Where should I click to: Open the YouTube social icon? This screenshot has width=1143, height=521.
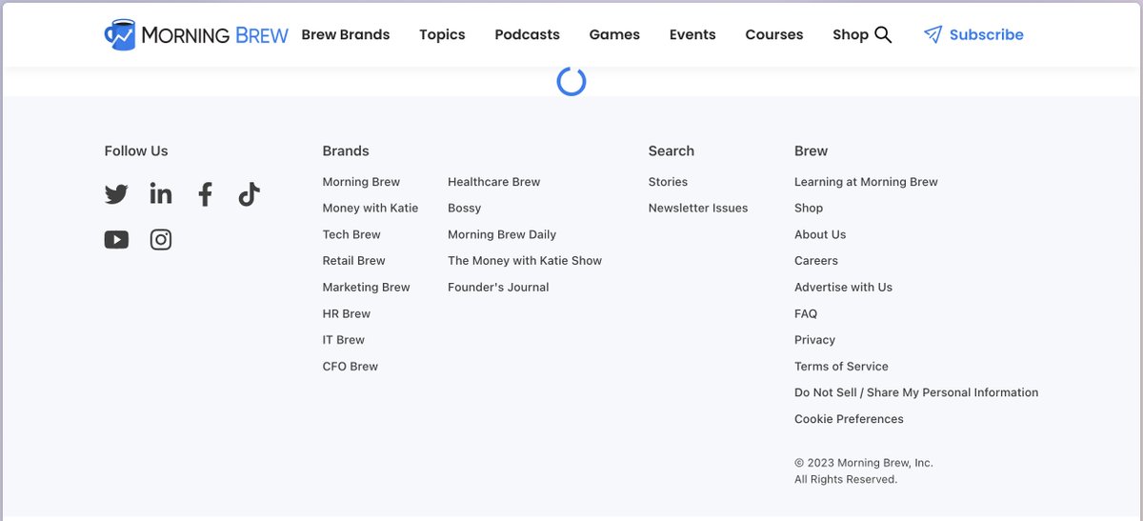tap(116, 240)
